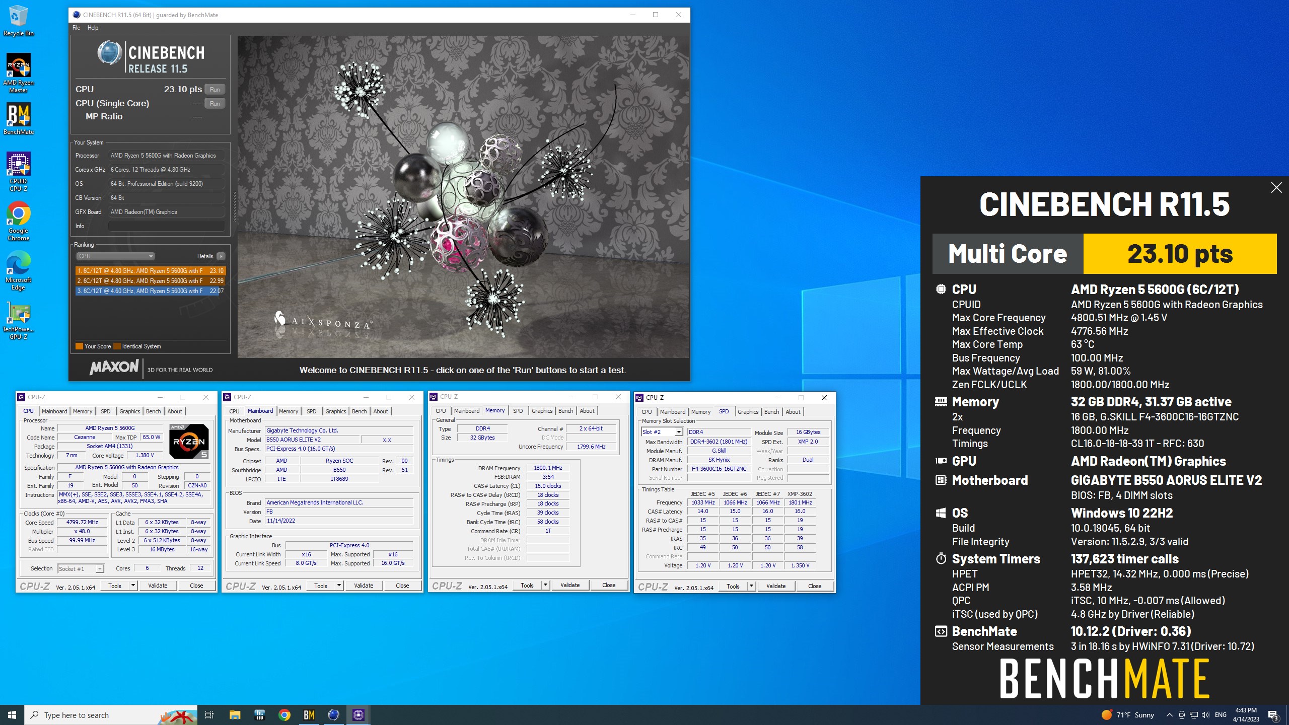The height and width of the screenshot is (725, 1289).
Task: Click Validate in the SPD CPU-Z window
Action: 776,586
